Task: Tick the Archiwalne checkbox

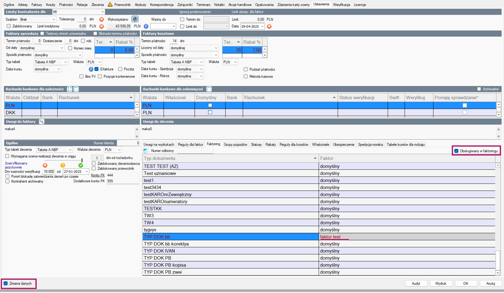Action: [479, 89]
